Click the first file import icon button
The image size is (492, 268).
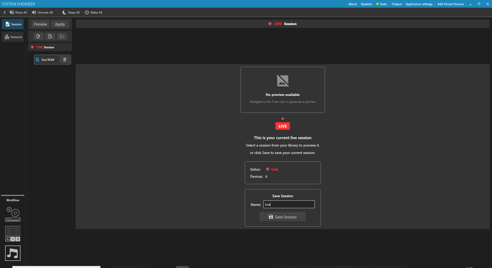pyautogui.click(x=38, y=36)
